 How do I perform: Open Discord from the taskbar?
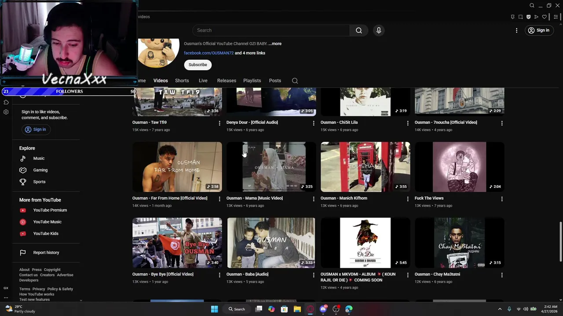323,309
